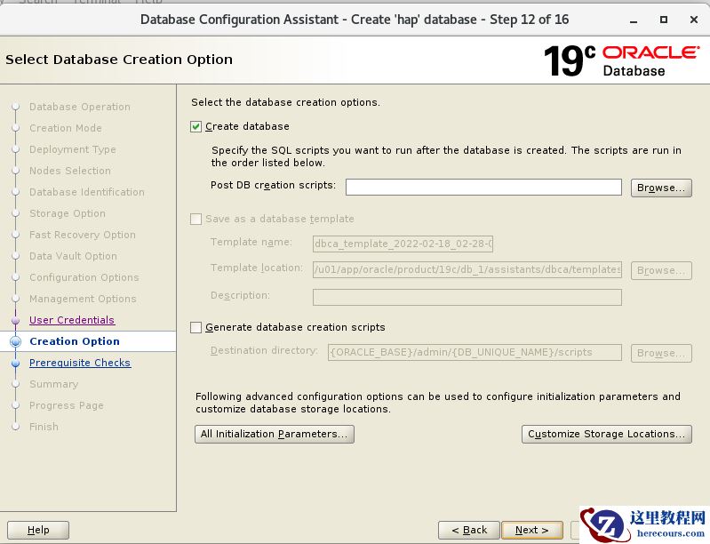This screenshot has width=710, height=544.
Task: Browse for the scripts Destination directory
Action: point(661,353)
